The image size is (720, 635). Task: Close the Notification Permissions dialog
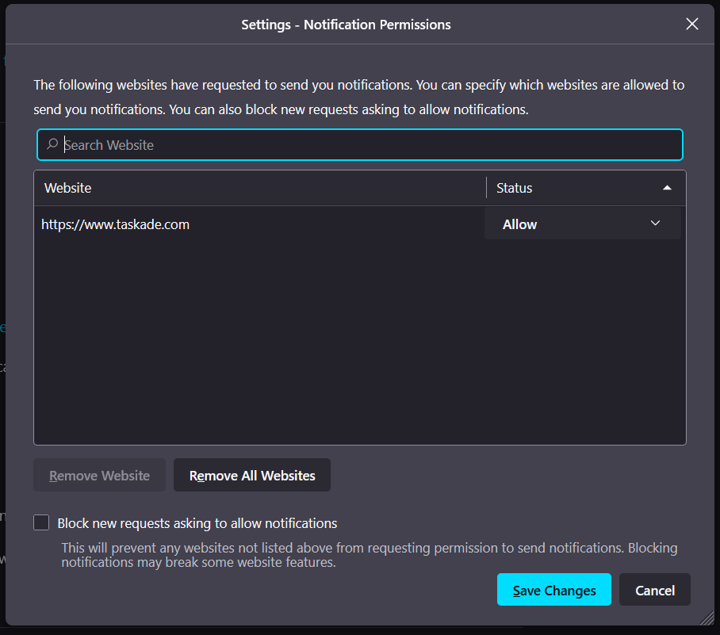691,25
